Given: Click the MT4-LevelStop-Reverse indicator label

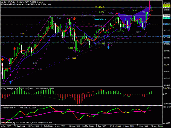Looking at the screenshot, I should click(26, 4).
